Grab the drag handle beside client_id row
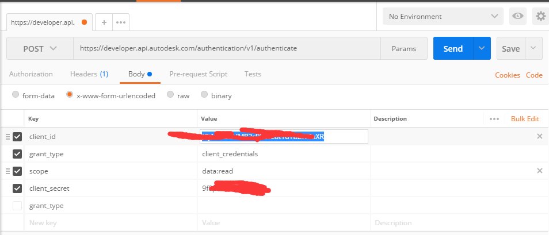Screen dimensions: 549x235 click(7, 137)
